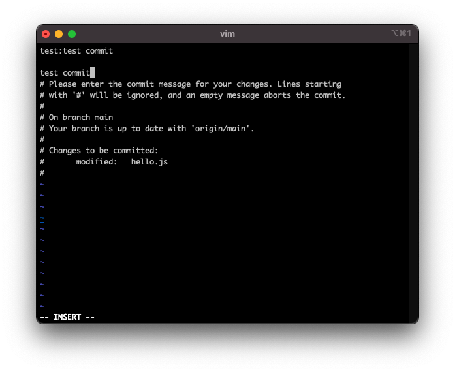Viewport: 455px width, 372px height.
Task: Click line "# with '#' will be ignored"
Action: point(193,95)
